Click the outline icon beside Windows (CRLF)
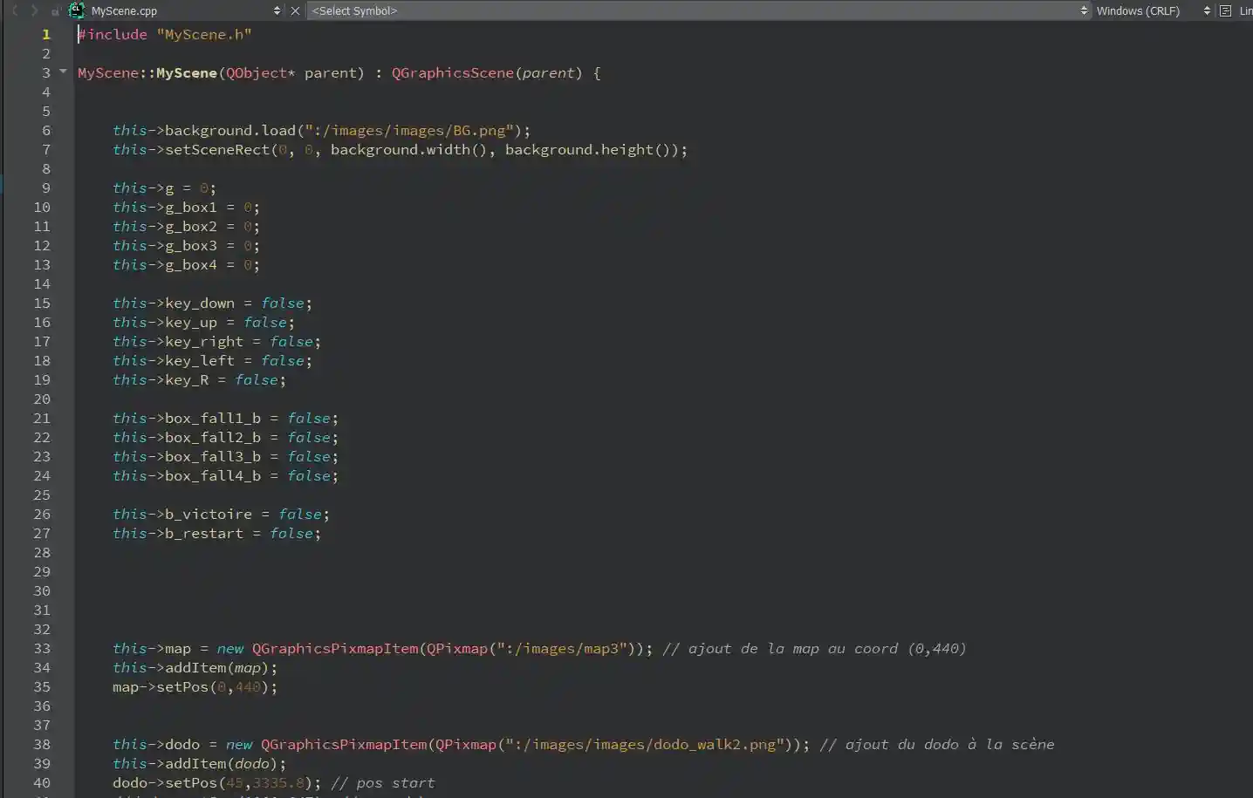This screenshot has width=1253, height=798. coord(1225,10)
